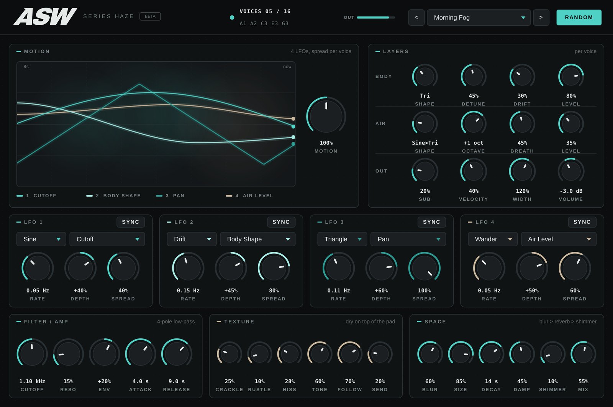Click the SHIMMER knob
This screenshot has width=613, height=407.
coord(552,354)
